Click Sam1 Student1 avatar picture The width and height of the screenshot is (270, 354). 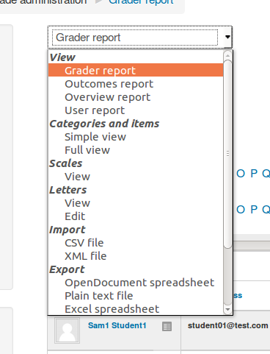pos(67,330)
